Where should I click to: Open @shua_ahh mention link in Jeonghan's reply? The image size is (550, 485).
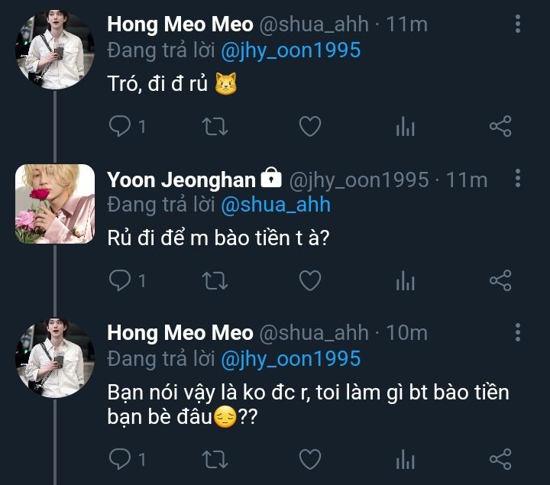(x=275, y=205)
